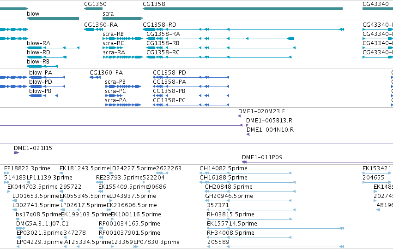Image resolution: width=393 pixels, height=249 pixels.
Task: Select EST EP07830.3prime
Action: point(157,242)
